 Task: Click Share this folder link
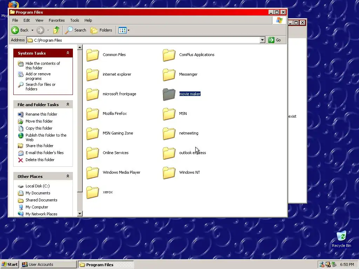tap(39, 146)
